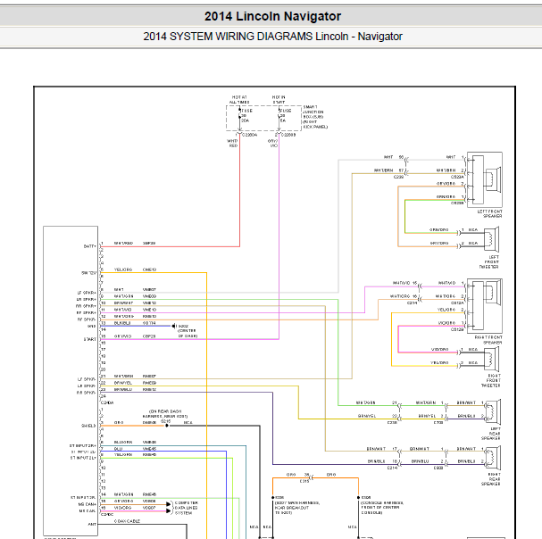The image size is (542, 539).
Task: Click the orange wire above C315 connector
Action: click(315, 477)
